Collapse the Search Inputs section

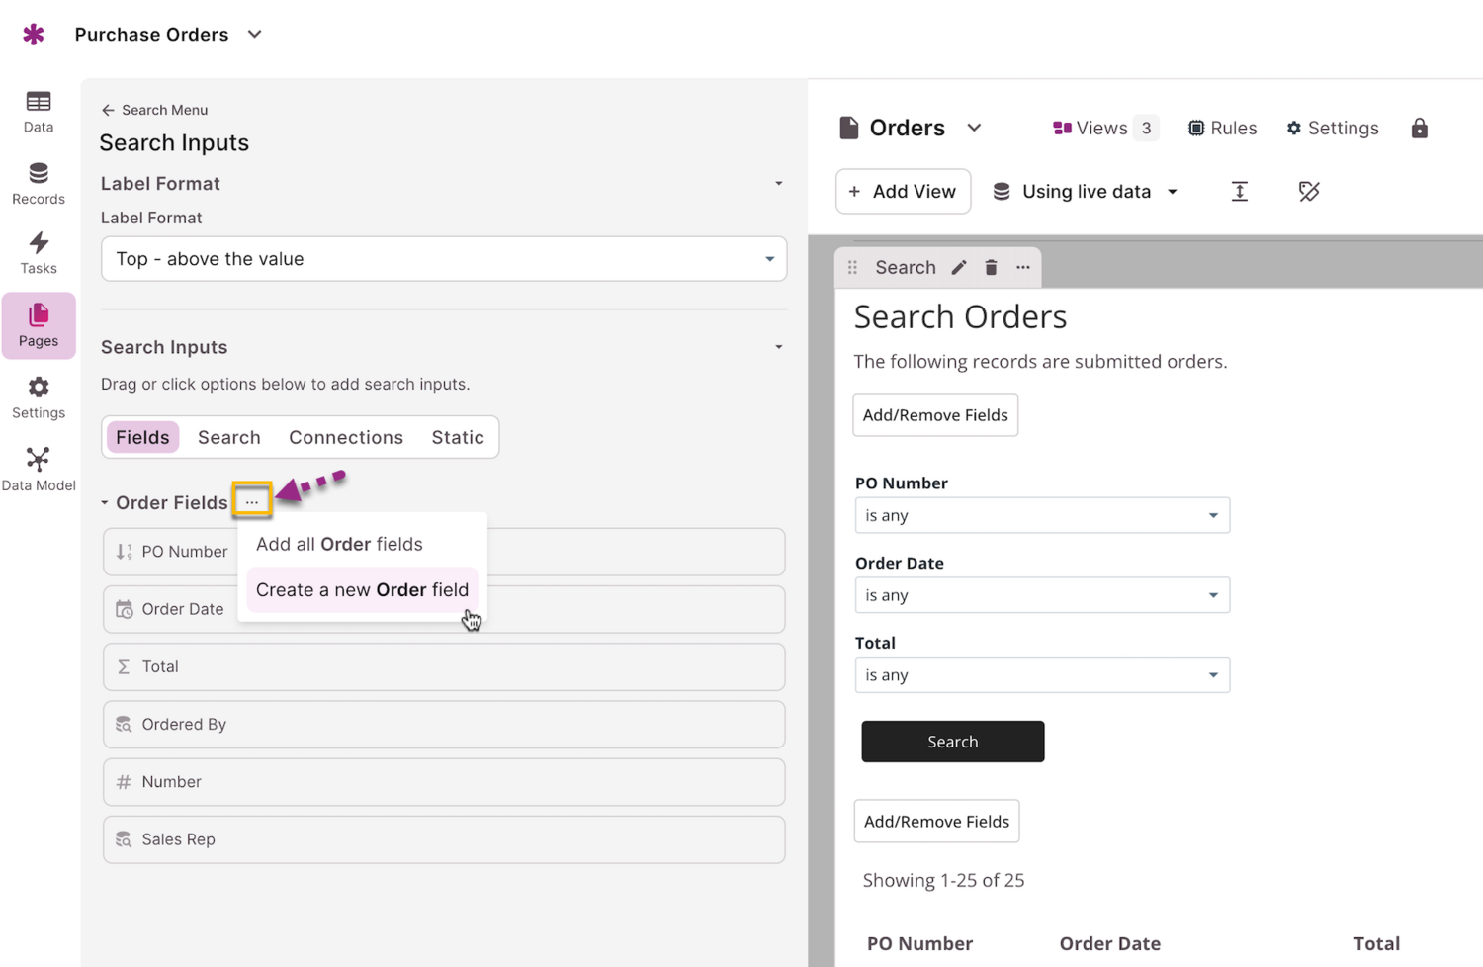(x=778, y=348)
